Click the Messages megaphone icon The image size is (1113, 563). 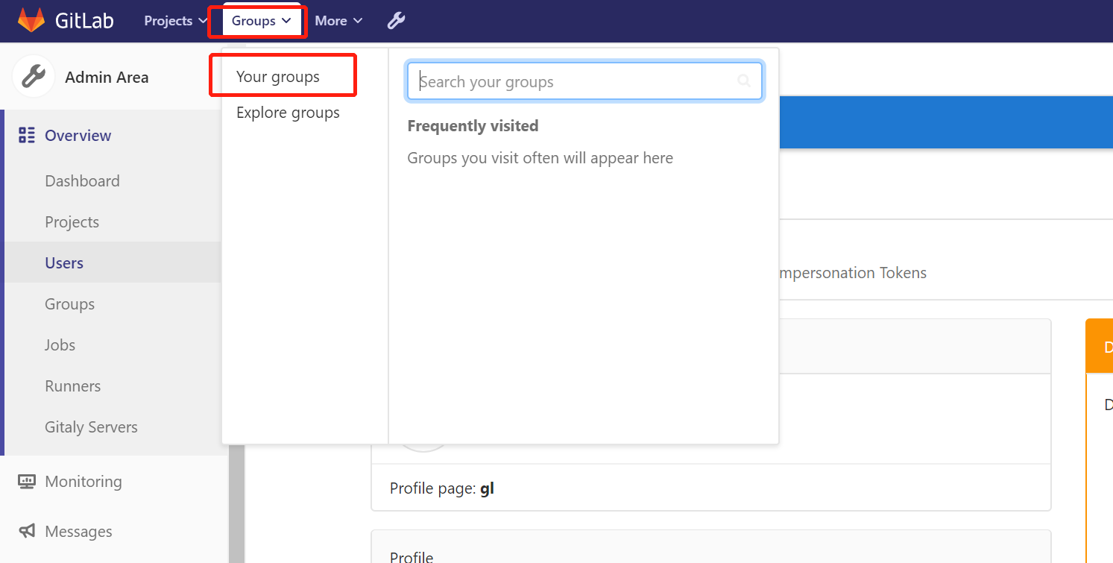pos(27,531)
